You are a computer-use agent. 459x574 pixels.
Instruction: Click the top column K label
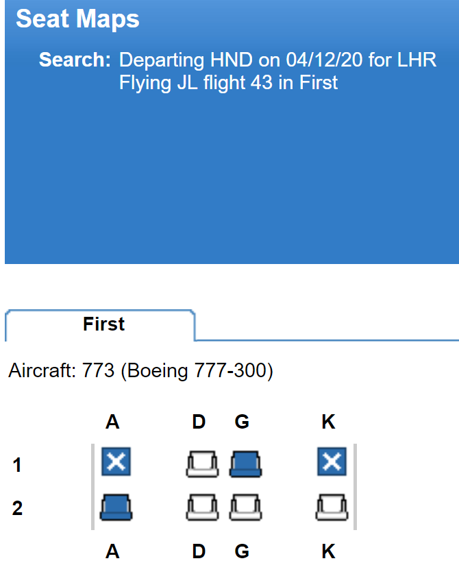point(328,422)
